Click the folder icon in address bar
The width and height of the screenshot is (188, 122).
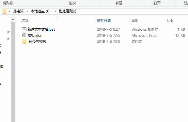coord(4,11)
